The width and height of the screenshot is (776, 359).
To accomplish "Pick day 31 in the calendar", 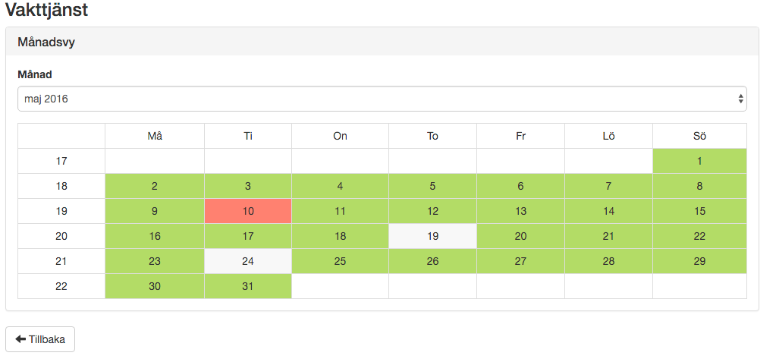I will pyautogui.click(x=248, y=286).
